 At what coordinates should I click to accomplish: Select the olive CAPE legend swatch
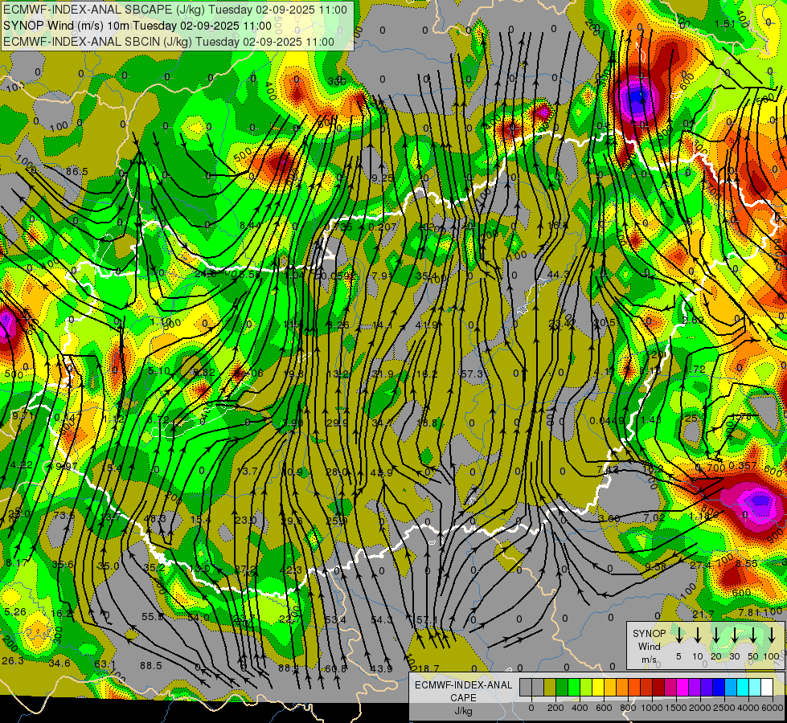click(550, 687)
